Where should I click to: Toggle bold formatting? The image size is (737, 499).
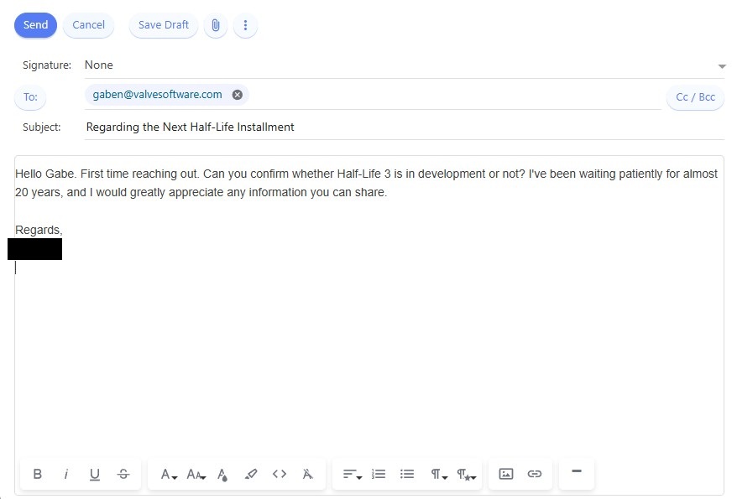click(38, 474)
